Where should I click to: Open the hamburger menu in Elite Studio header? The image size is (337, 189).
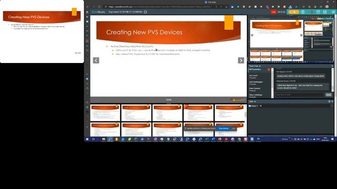click(x=333, y=12)
